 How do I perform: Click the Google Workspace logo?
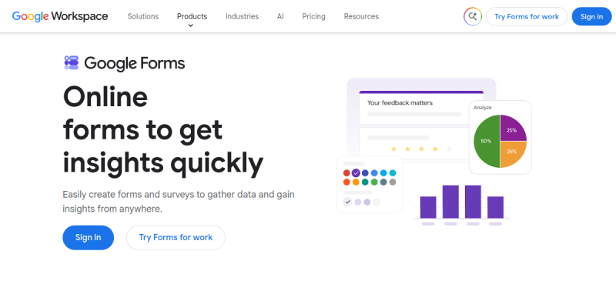[x=60, y=16]
